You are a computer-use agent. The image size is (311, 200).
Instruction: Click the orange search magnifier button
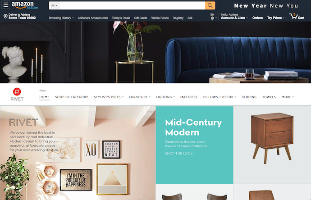click(x=210, y=5)
